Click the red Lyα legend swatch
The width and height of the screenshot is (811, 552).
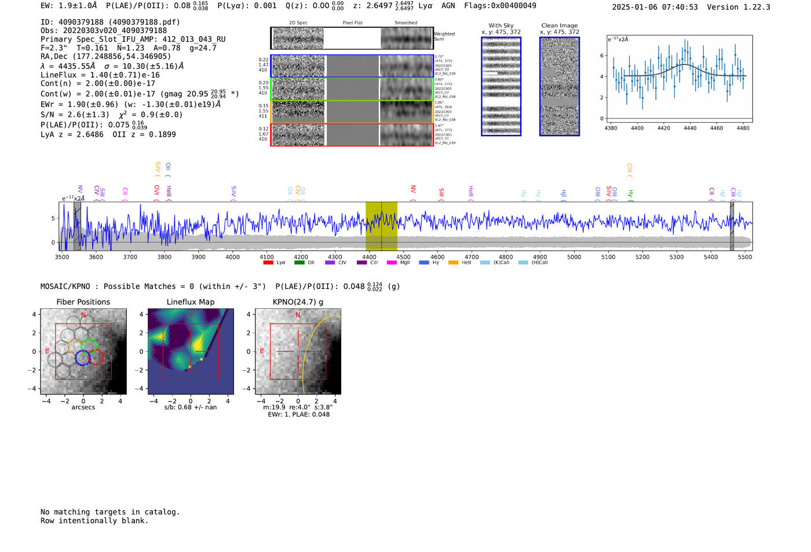268,262
